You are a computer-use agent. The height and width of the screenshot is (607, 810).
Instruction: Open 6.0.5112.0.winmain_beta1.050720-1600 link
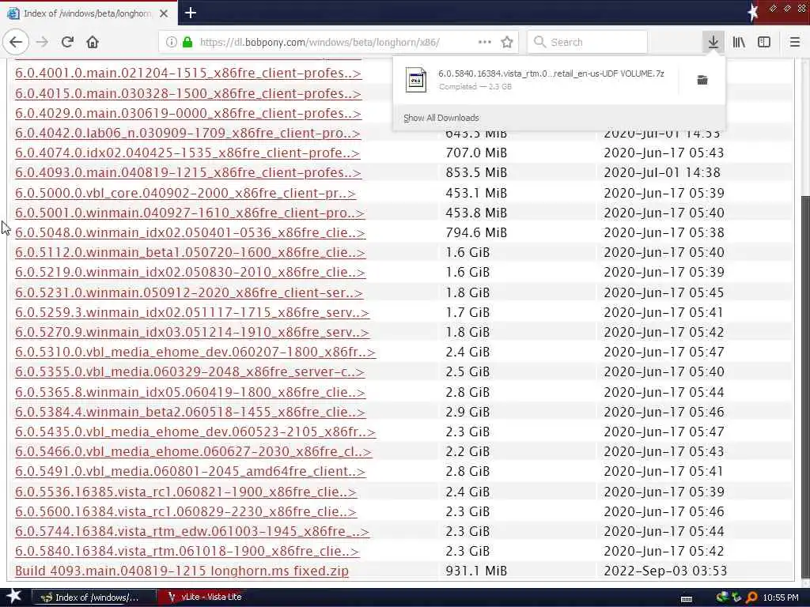point(190,252)
